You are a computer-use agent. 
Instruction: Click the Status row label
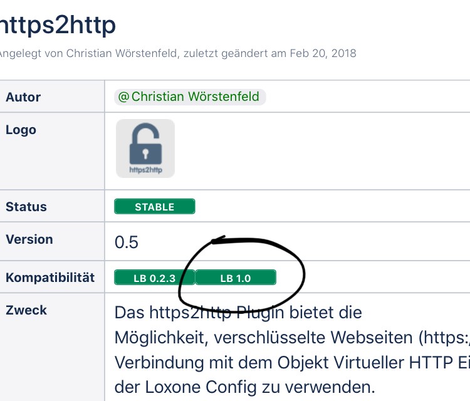coord(26,207)
